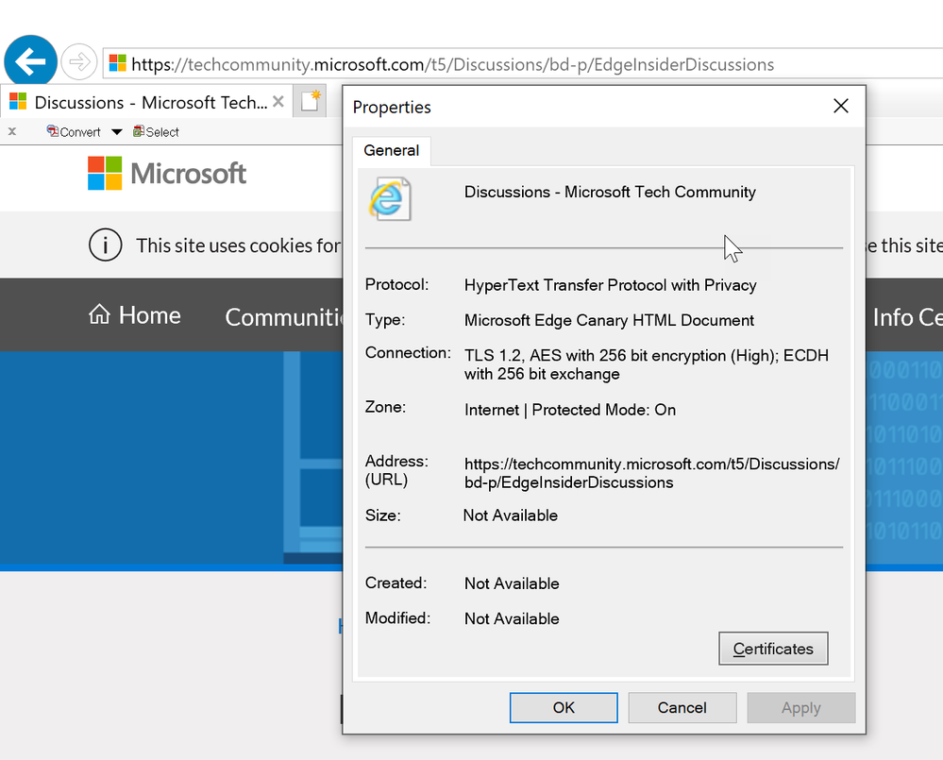Click the greyed Forward arrow button
Screen dimensions: 943x760
(79, 61)
